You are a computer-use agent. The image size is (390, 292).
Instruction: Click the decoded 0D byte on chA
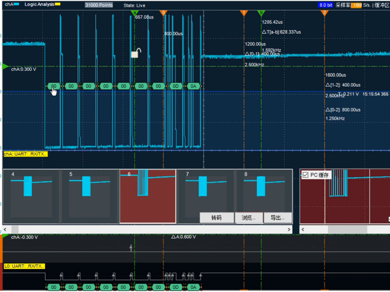[x=176, y=86]
